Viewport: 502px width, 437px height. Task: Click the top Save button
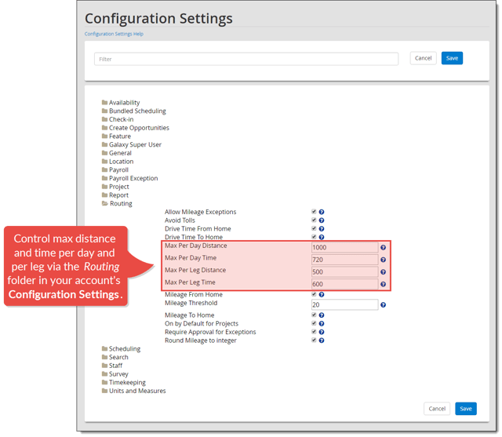(452, 58)
